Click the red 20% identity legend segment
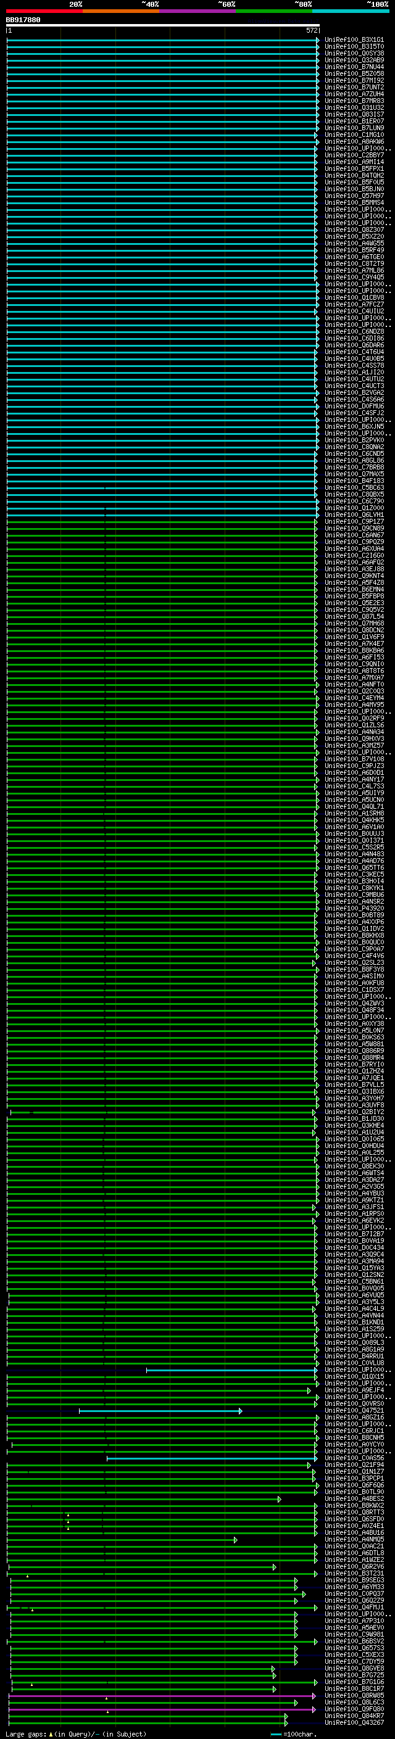 click(44, 11)
